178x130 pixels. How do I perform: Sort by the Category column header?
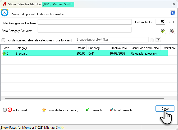(x=40, y=48)
